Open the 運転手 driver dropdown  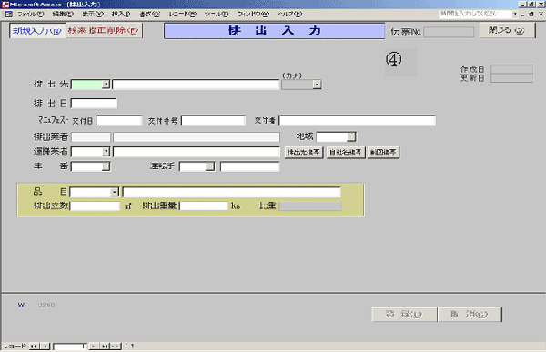209,166
